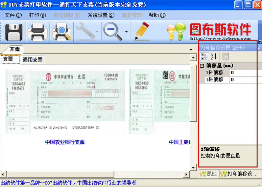
Task: Switch to the 属性 bottom tab
Action: (209, 174)
